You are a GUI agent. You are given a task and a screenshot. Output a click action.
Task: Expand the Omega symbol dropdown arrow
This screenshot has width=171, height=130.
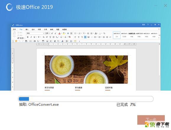73,41
